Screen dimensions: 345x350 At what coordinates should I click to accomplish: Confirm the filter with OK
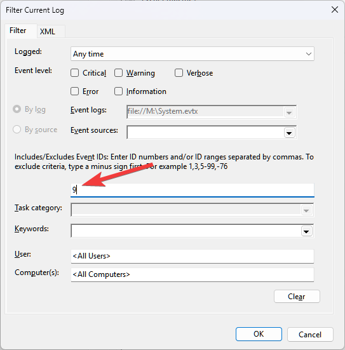tap(259, 334)
